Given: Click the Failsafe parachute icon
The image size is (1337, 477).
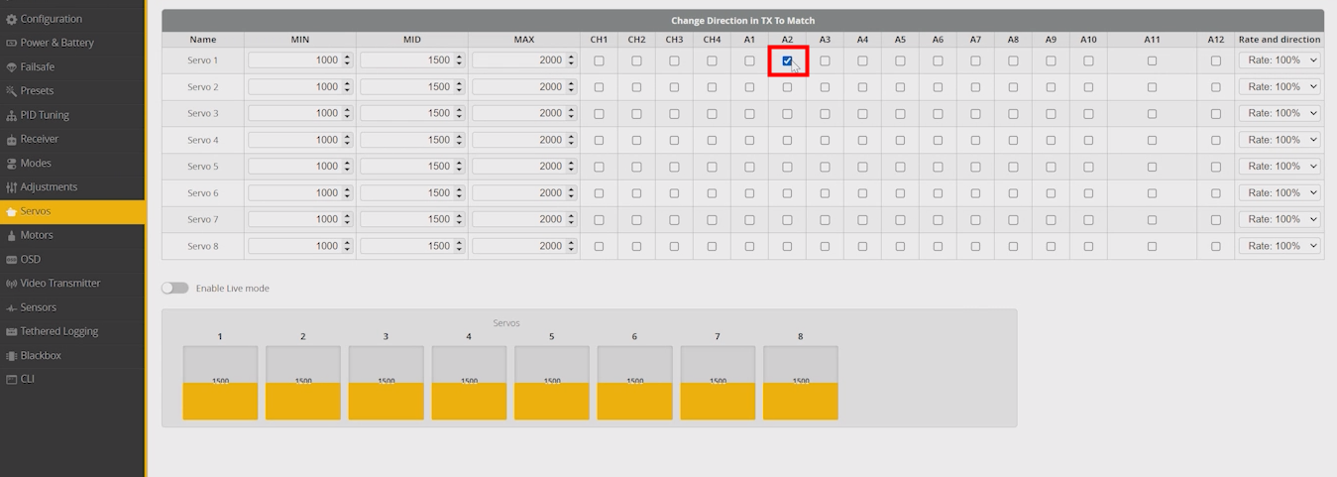Looking at the screenshot, I should tap(12, 67).
